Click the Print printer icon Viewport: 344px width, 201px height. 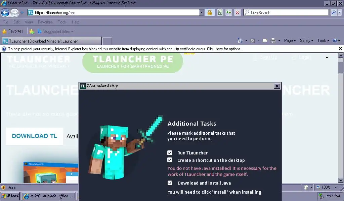[x=273, y=41]
